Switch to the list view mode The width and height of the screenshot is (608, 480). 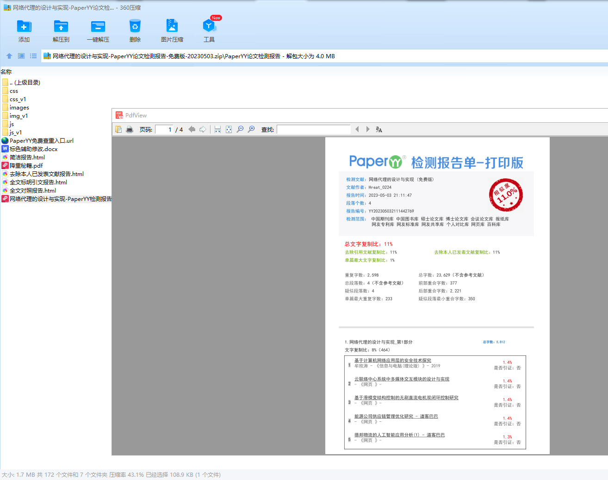click(33, 56)
